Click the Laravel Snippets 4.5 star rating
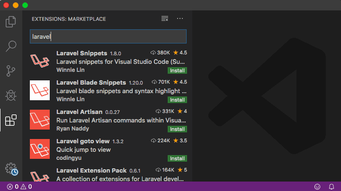341x191 pixels. coord(180,53)
